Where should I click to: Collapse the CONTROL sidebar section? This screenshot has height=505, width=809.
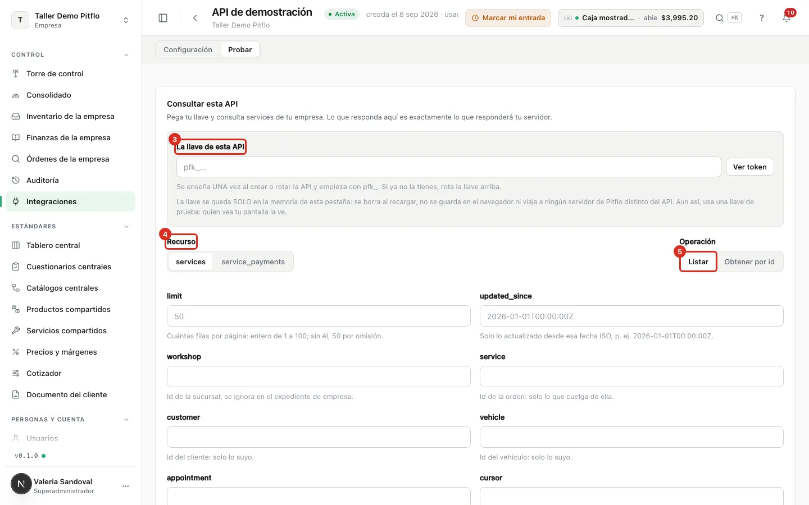[126, 55]
